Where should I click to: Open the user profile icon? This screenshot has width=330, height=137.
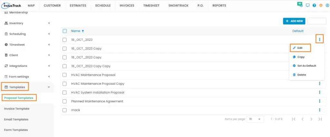(327, 5)
